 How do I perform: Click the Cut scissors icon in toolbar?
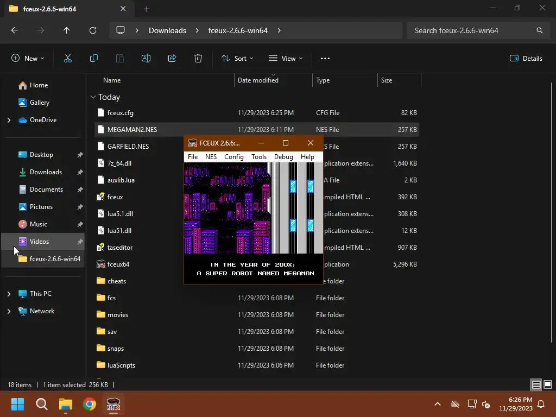point(67,59)
